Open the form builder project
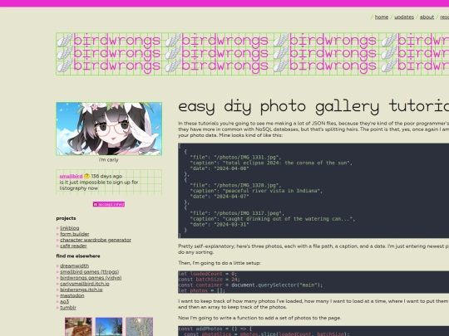The image size is (449, 336). tap(75, 234)
